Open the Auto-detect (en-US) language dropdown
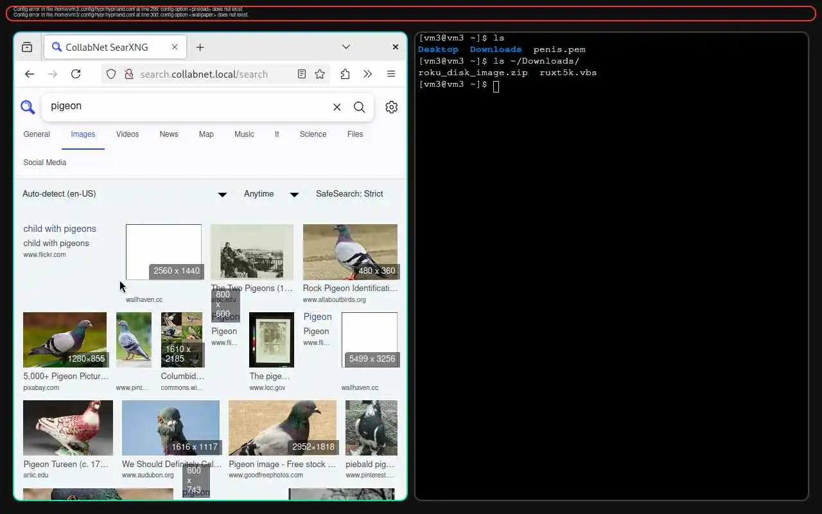The height and width of the screenshot is (514, 822). click(x=125, y=193)
